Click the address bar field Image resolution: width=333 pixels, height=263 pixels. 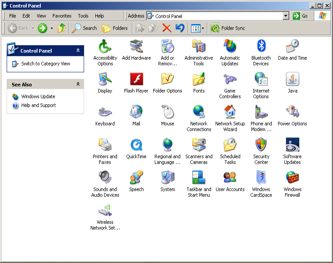coord(215,16)
